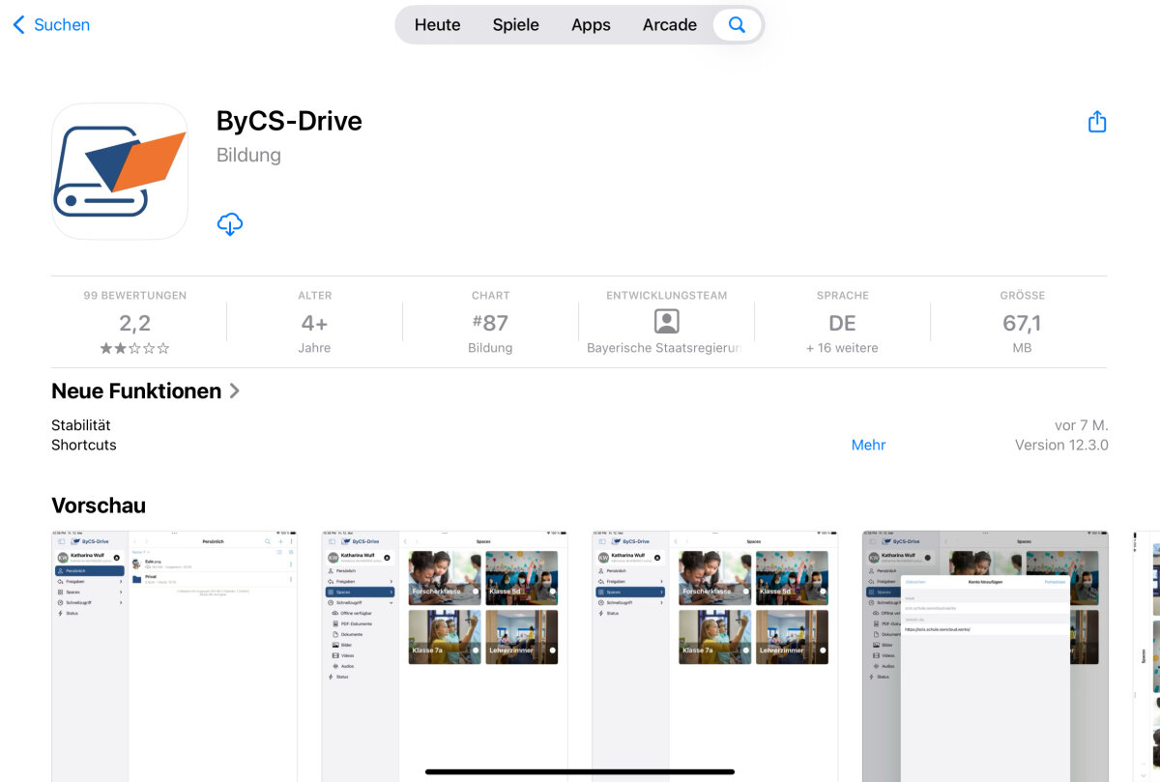The width and height of the screenshot is (1160, 782).
Task: Tap the 99 Bewertungen rating block
Action: coord(134,322)
